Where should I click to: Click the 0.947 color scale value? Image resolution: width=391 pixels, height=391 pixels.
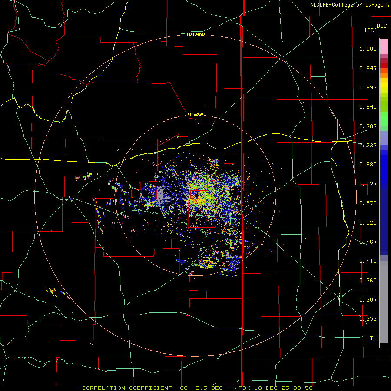pyautogui.click(x=368, y=68)
